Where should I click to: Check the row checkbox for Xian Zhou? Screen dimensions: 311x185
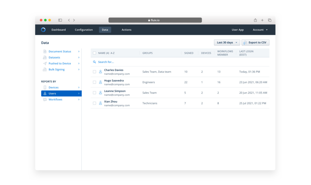tap(94, 103)
